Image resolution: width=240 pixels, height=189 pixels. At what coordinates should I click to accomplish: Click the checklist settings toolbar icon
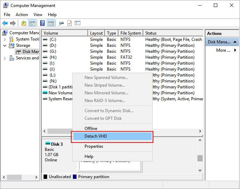(78, 23)
